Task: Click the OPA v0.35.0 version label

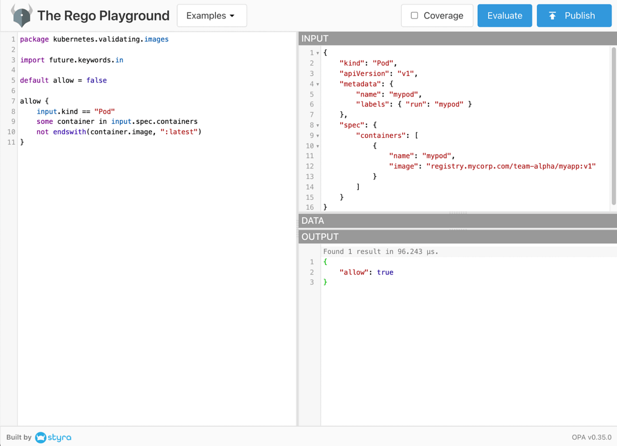Action: coord(591,437)
